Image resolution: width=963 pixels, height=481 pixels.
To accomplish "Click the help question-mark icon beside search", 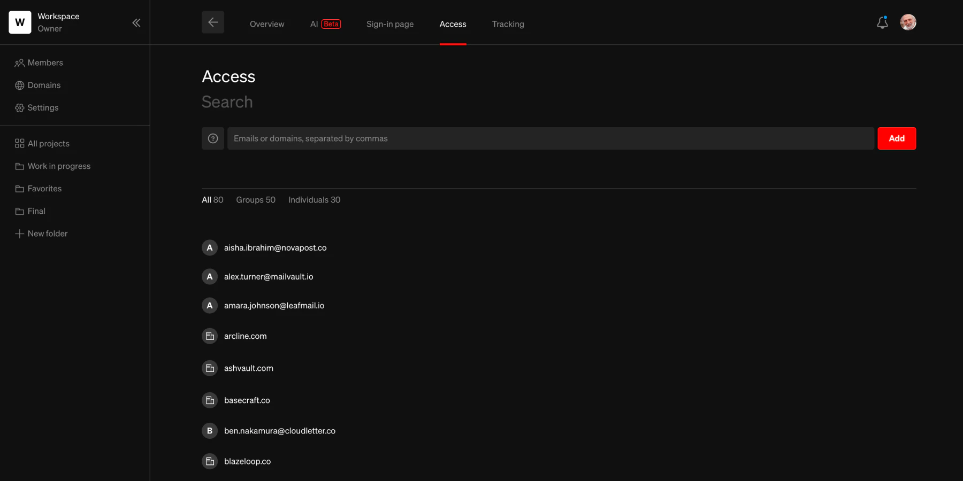I will [x=212, y=138].
